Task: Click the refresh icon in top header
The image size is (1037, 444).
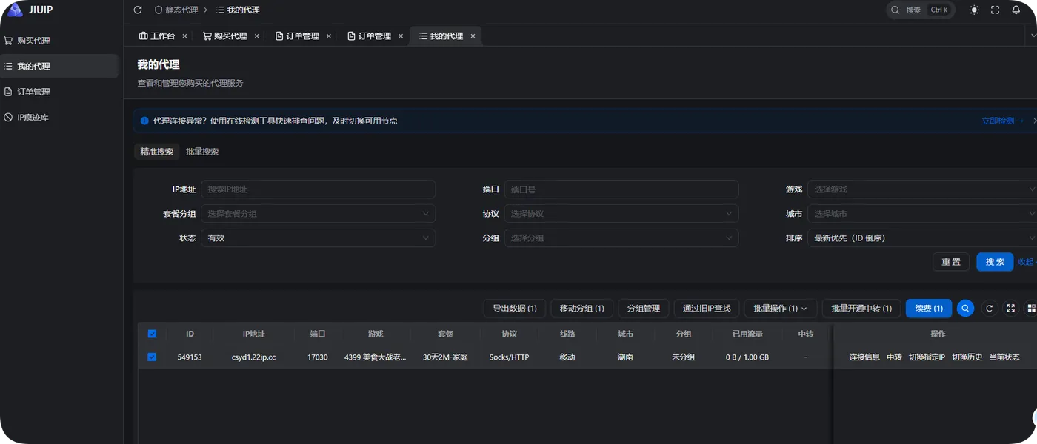Action: (138, 10)
